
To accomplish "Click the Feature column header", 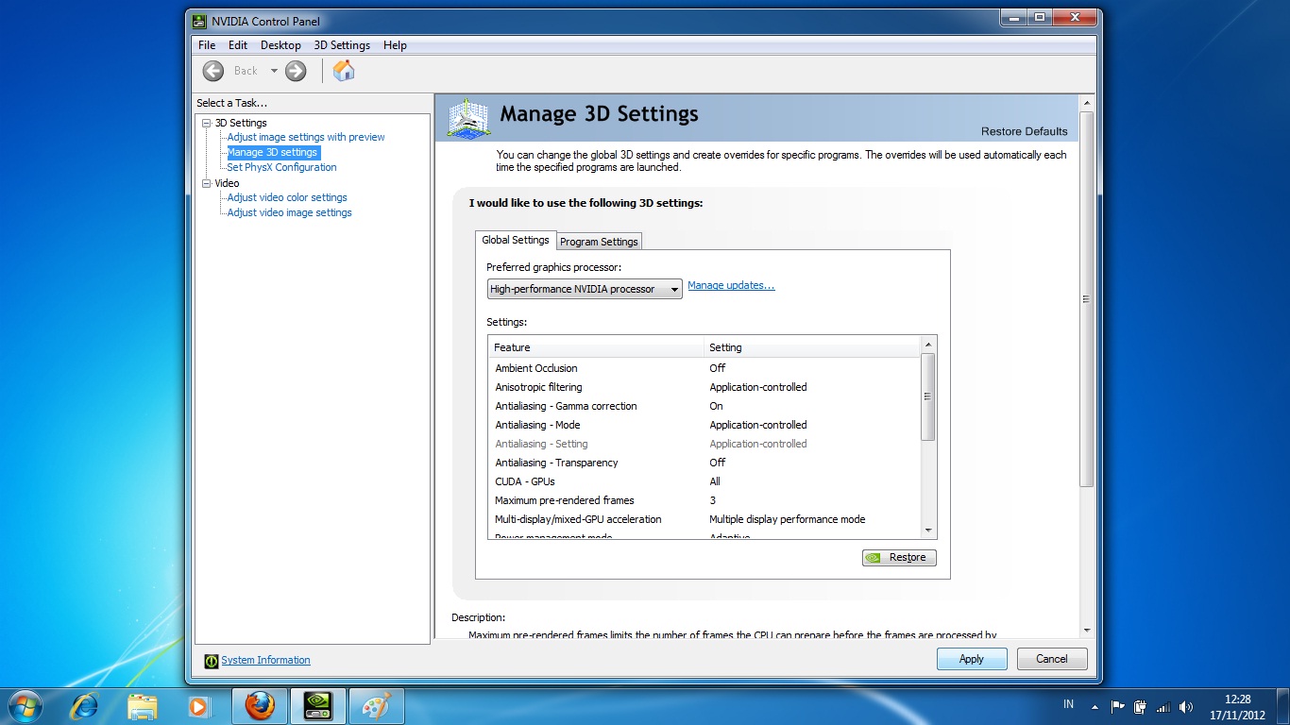I will [596, 347].
